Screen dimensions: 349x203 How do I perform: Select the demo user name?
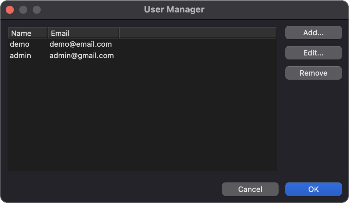(20, 44)
